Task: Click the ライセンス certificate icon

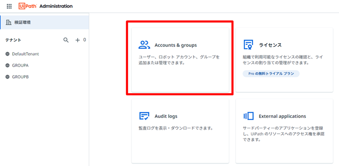Action: coord(248,45)
